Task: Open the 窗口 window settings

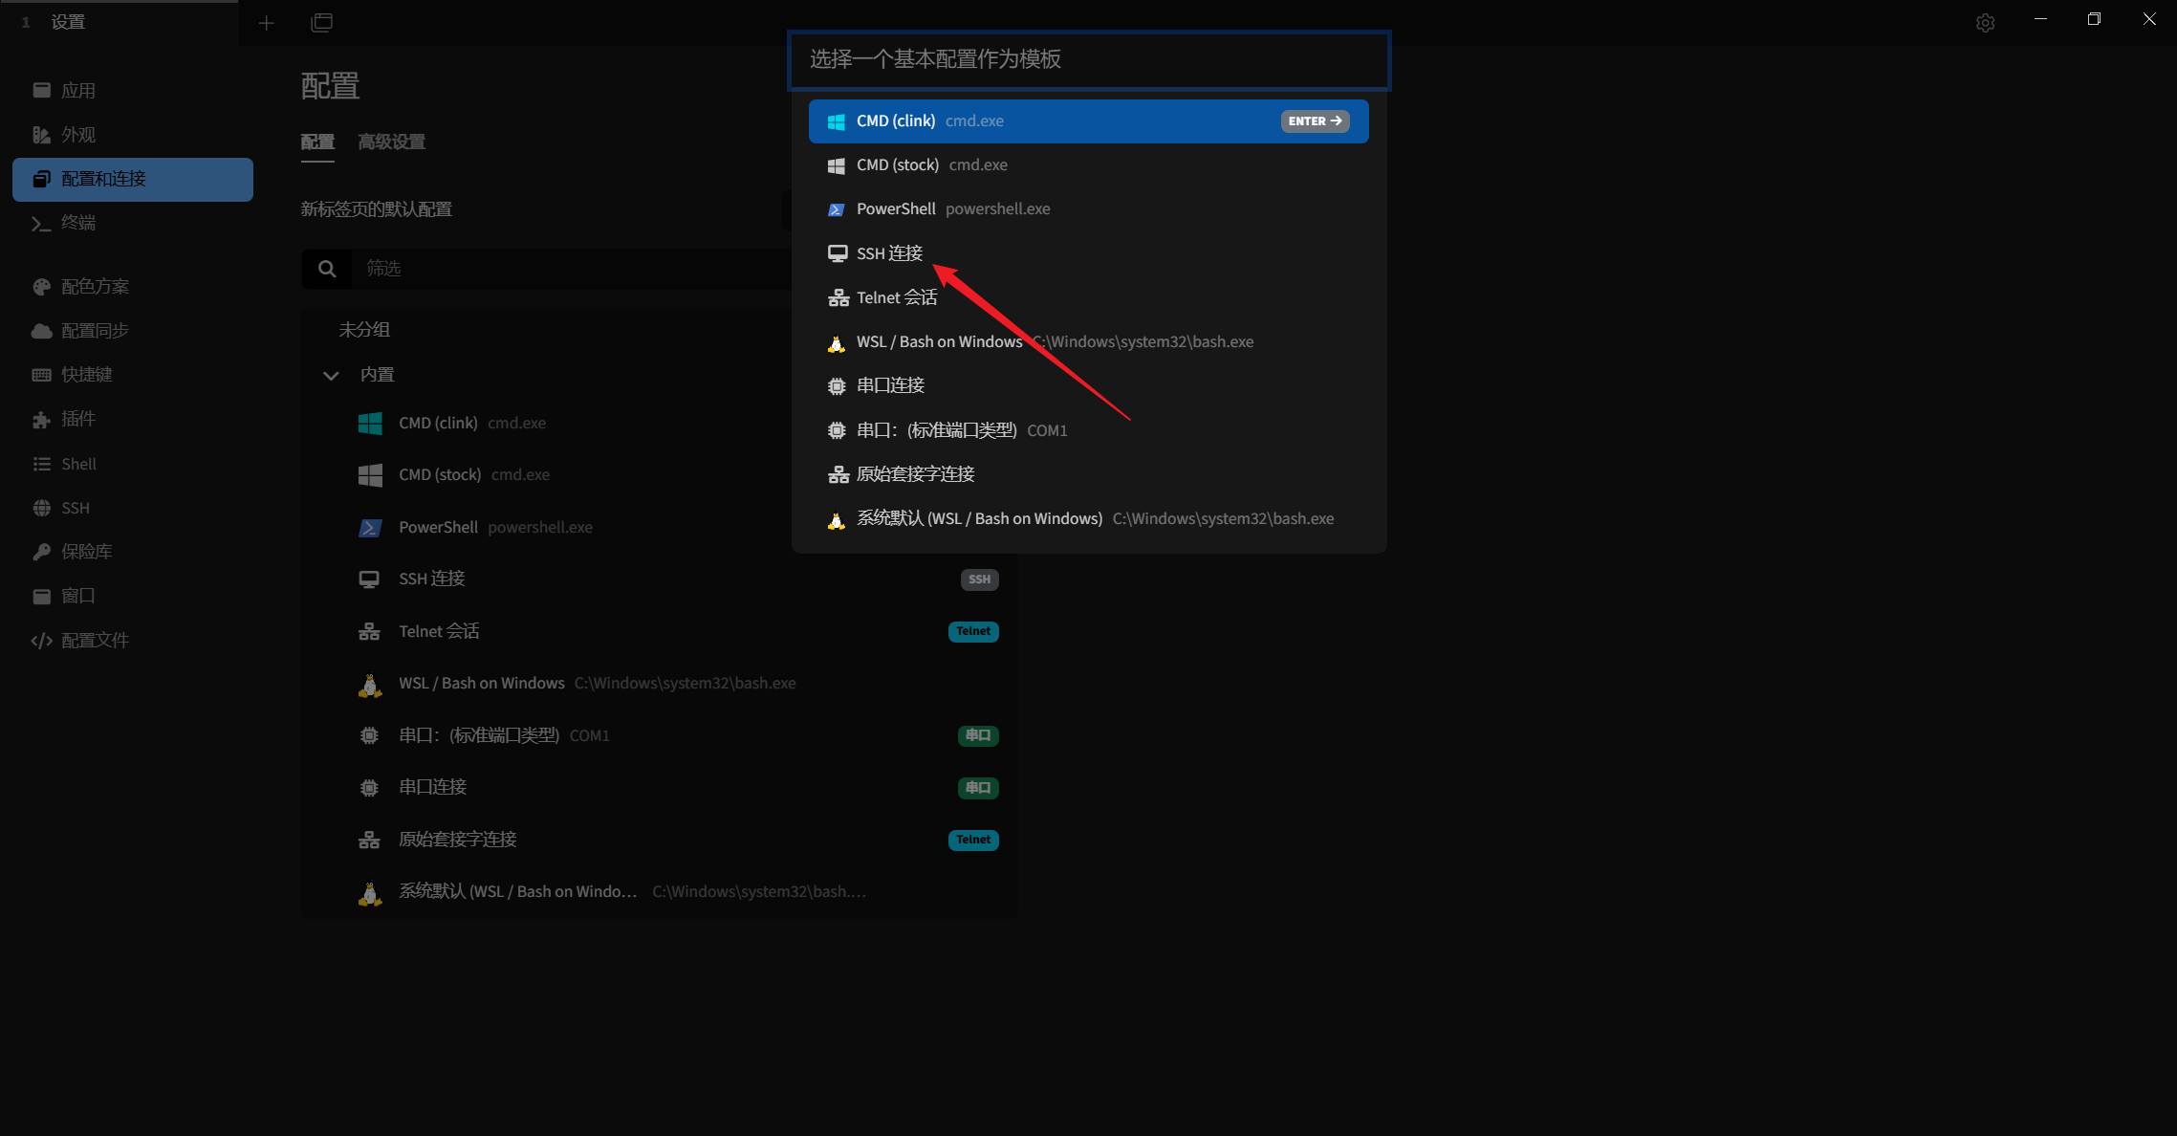Action: click(x=133, y=596)
